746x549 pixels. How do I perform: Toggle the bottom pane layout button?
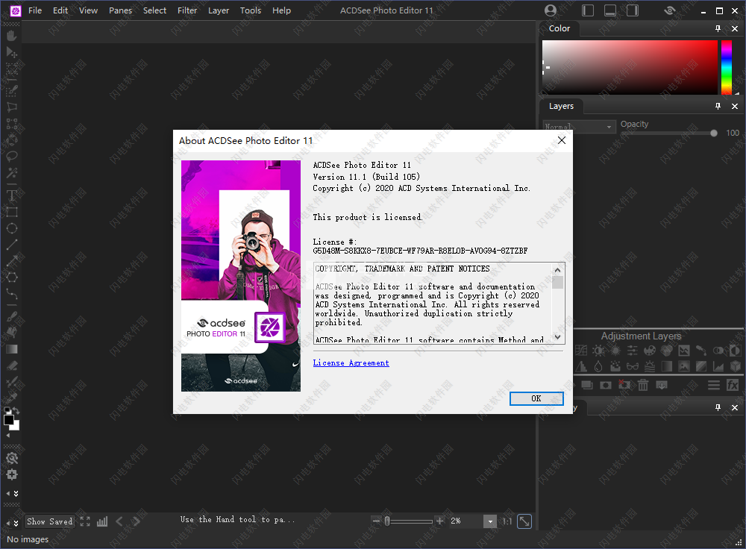point(610,10)
